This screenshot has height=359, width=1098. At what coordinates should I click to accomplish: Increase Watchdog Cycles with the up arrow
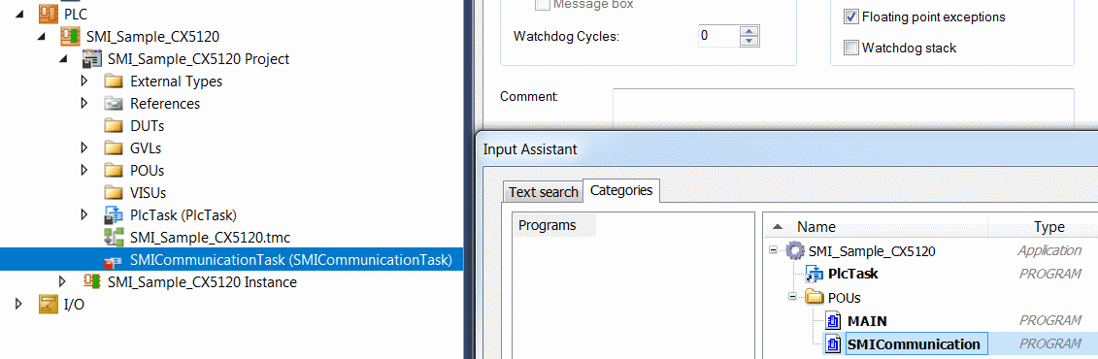pos(750,31)
